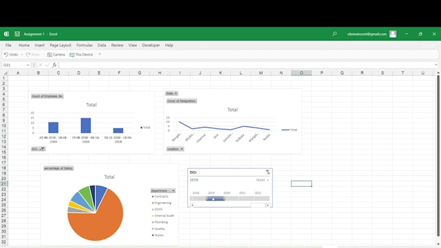
Task: Click This Device picture insert
Action: [x=81, y=54]
